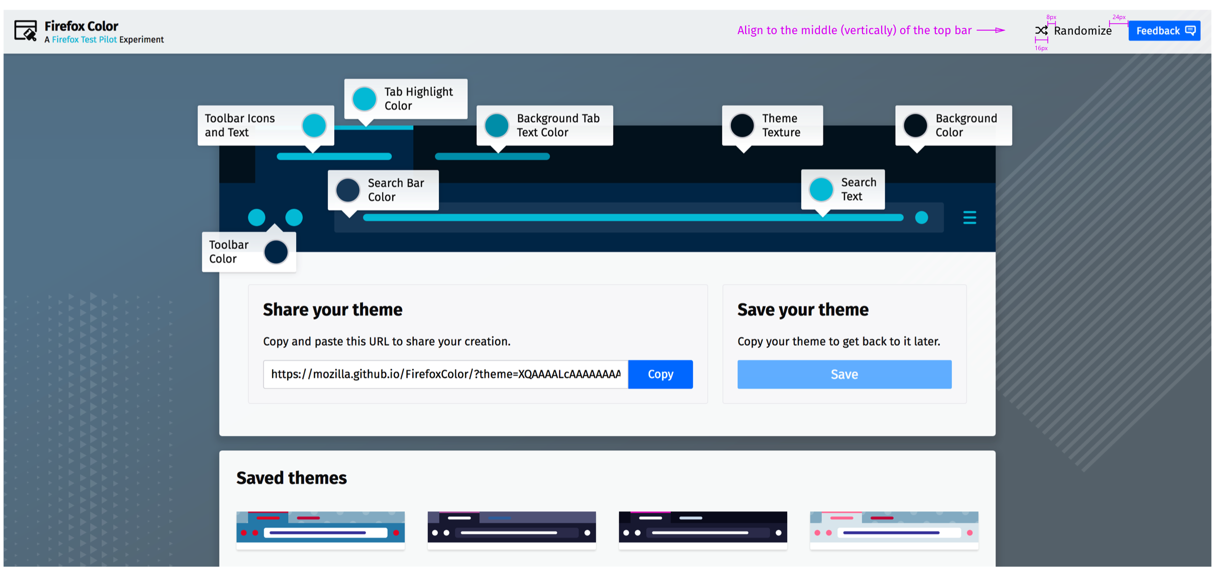Open the Toolbar Icons and Text swatch
Image resolution: width=1218 pixels, height=571 pixels.
(314, 125)
